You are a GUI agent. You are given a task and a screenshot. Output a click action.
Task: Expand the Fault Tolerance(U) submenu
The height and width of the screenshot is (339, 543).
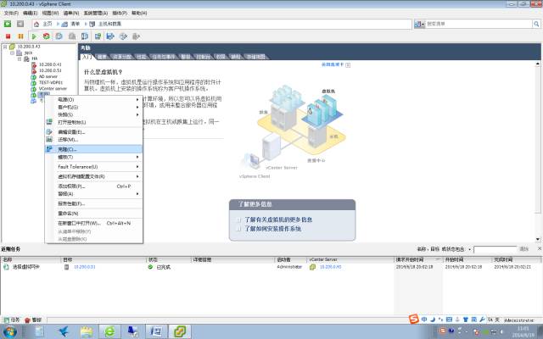coord(137,167)
